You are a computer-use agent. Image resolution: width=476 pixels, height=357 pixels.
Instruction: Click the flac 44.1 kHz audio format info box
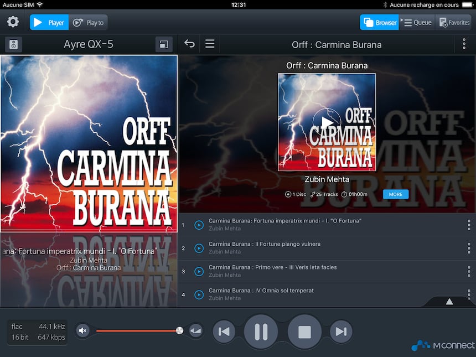point(38,332)
